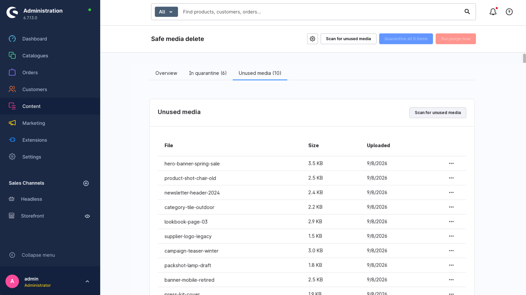
Task: Click the Headless basket icon
Action: pyautogui.click(x=12, y=199)
